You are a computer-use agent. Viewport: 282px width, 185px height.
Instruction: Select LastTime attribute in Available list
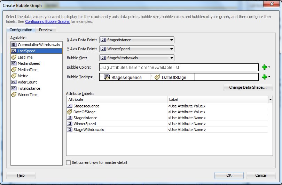click(25, 57)
